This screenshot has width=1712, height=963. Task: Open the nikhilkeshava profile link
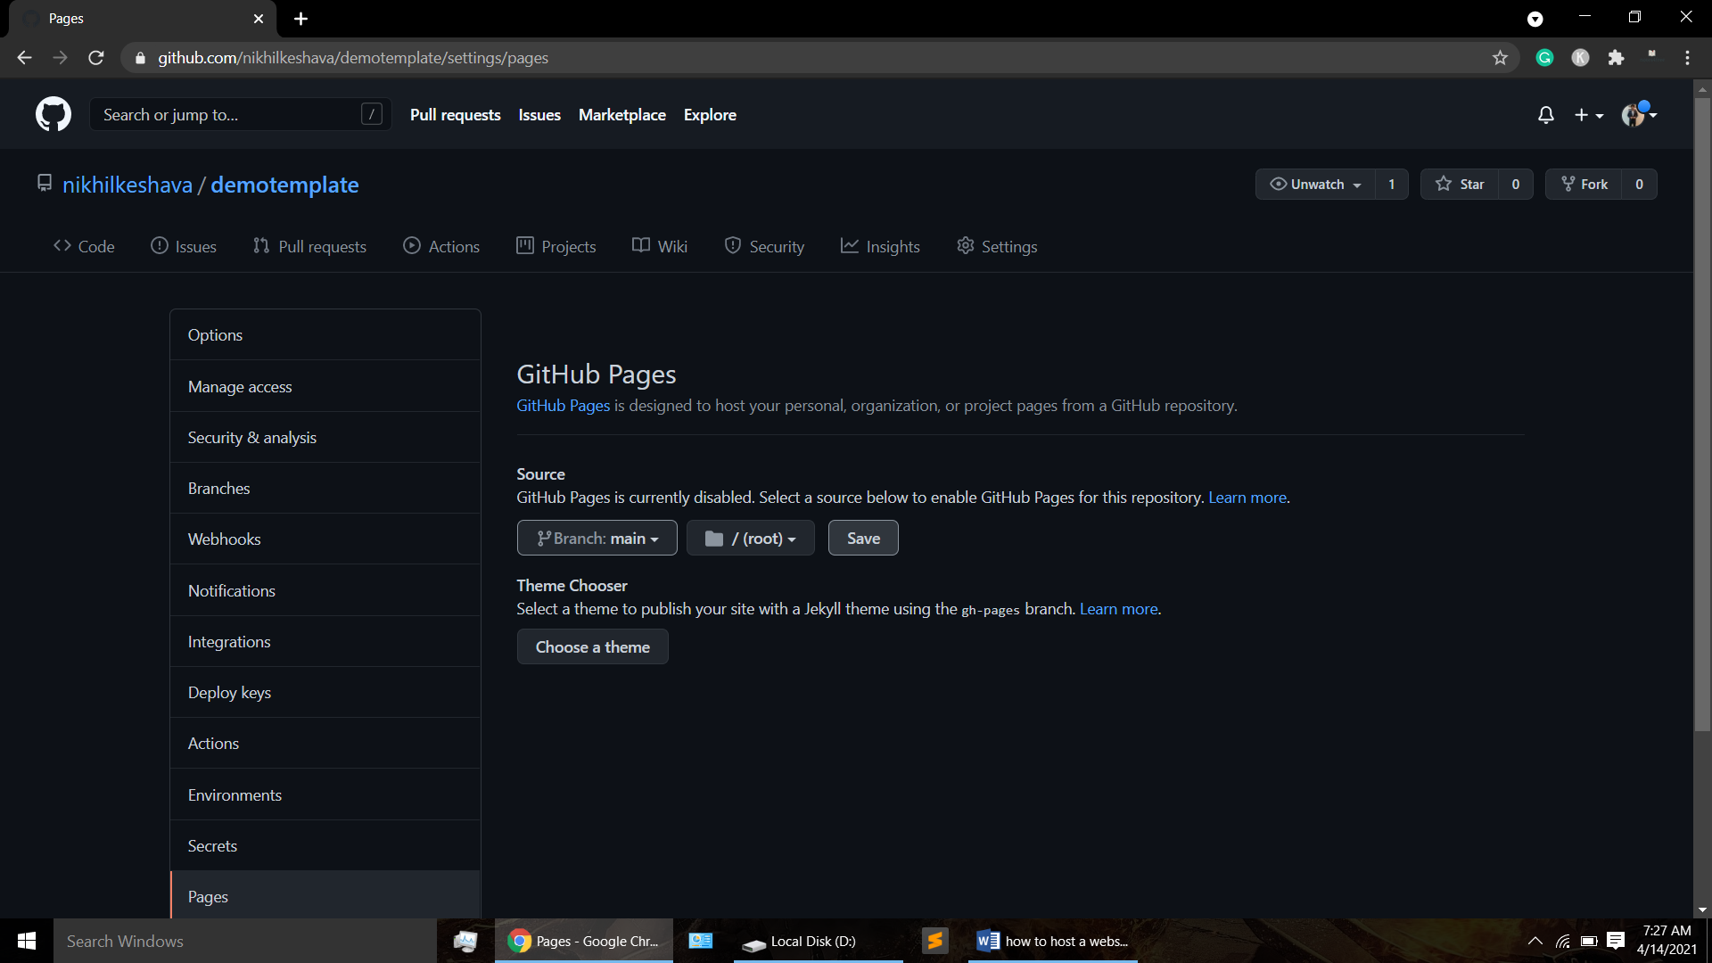coord(128,185)
